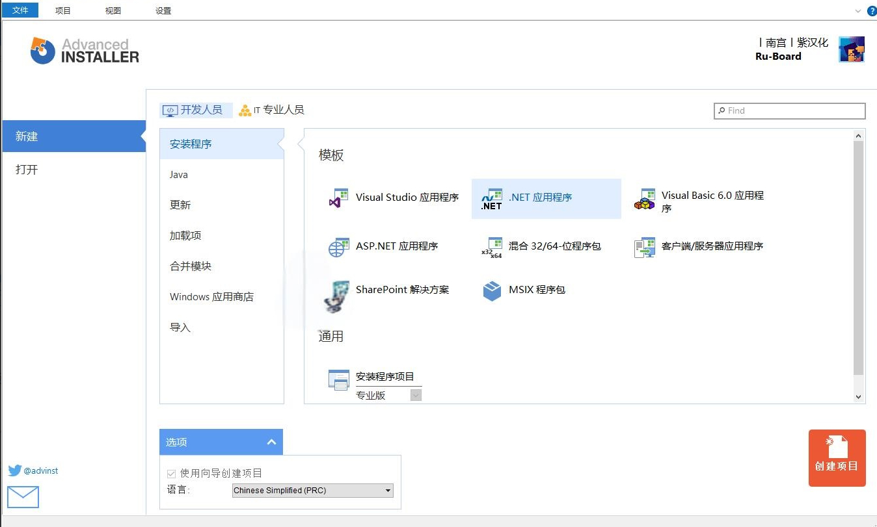Pick the mixed 32/64-bit package icon
Viewport: 877px width, 527px height.
pyautogui.click(x=491, y=248)
